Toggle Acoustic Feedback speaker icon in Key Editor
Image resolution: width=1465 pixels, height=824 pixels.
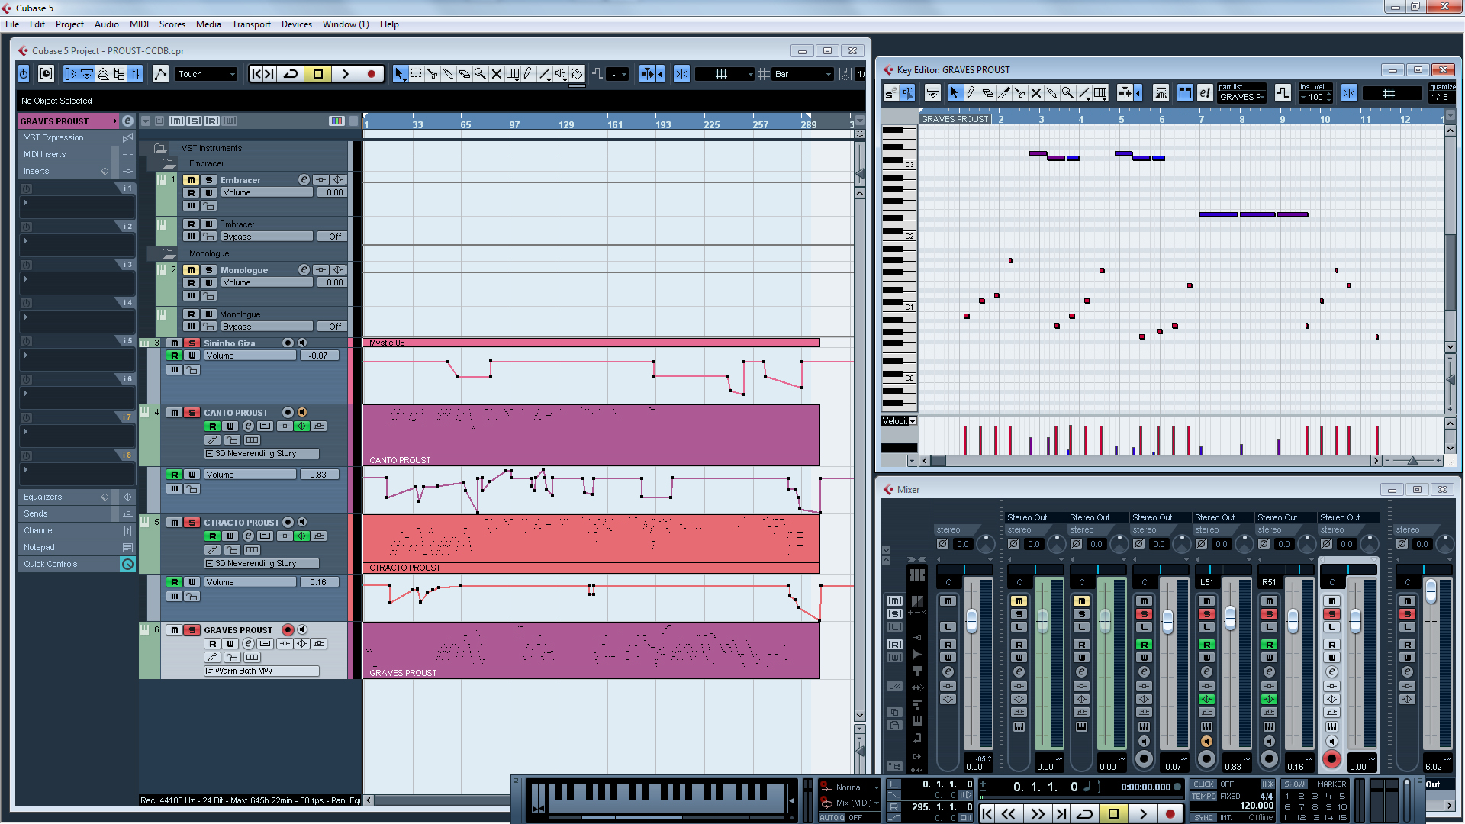pos(907,93)
